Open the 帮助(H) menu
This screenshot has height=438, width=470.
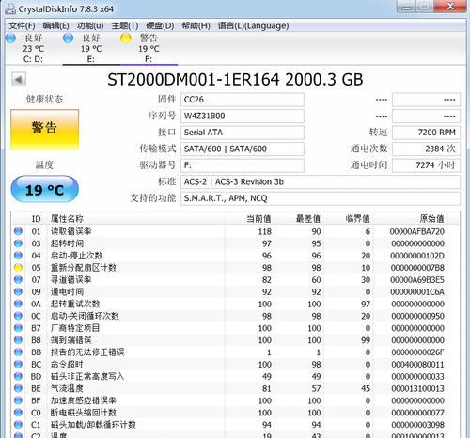(x=196, y=25)
